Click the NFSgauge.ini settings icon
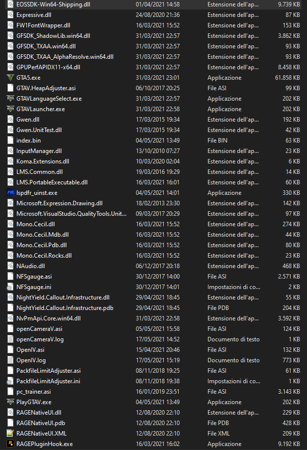Viewport: 307px width, 450px height. click(10, 287)
